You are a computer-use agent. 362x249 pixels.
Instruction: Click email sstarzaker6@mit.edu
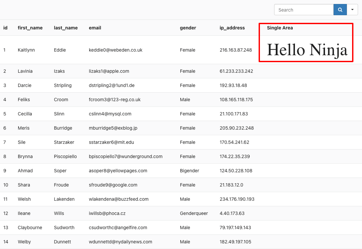click(x=111, y=142)
